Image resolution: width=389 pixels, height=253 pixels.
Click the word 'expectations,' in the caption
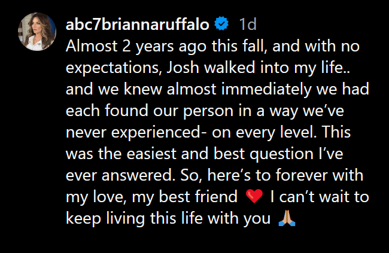pos(114,68)
